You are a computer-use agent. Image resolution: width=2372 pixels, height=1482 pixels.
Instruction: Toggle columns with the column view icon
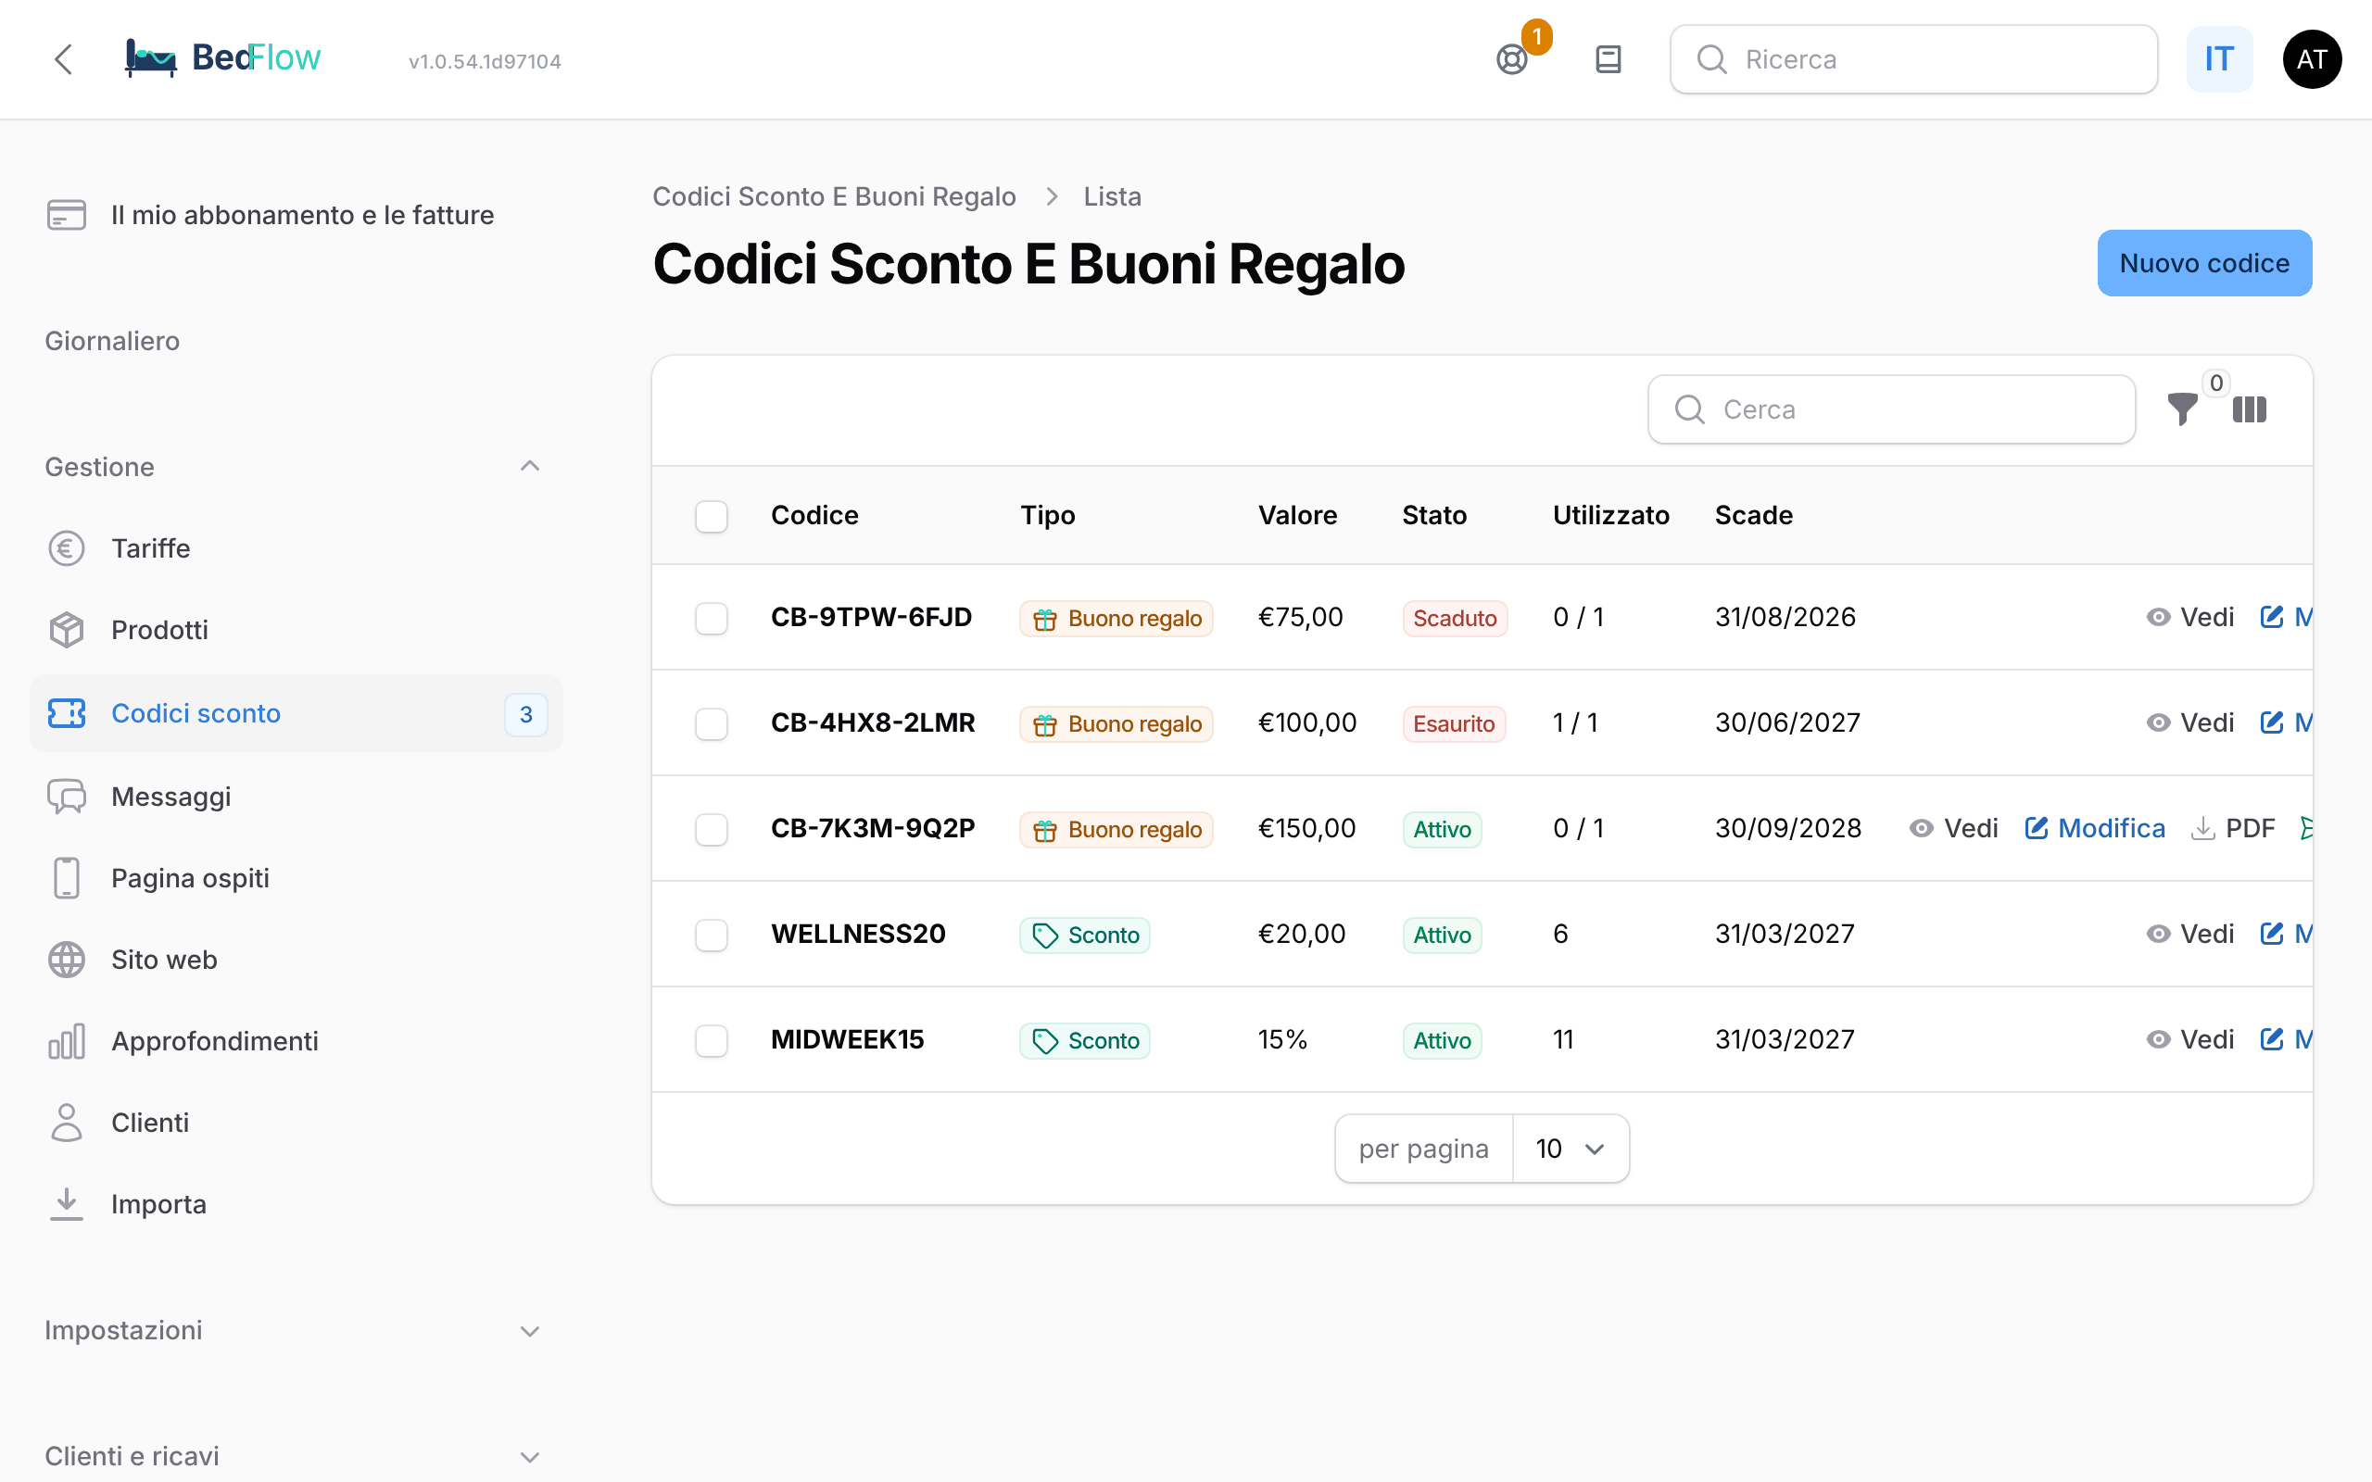pos(2250,408)
